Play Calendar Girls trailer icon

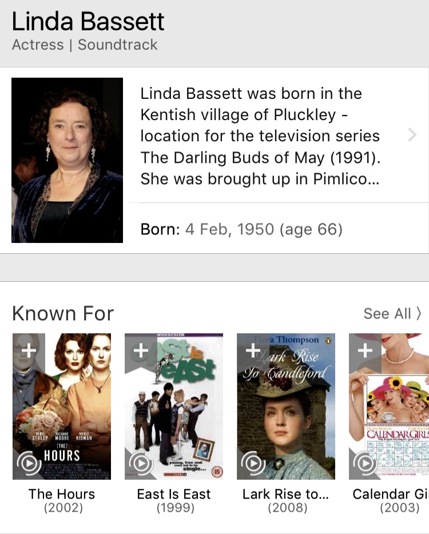364,463
